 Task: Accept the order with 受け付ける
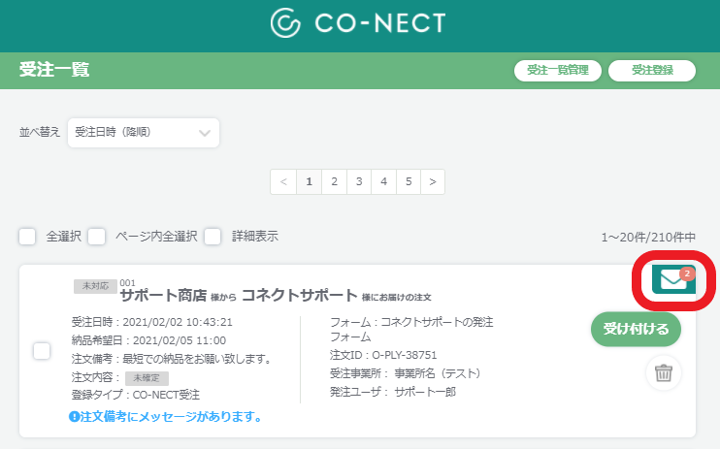636,329
